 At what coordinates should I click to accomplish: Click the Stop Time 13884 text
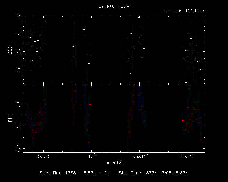[x=138, y=173]
